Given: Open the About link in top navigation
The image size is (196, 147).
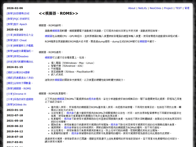Looking at the screenshot, I should 132,8.
